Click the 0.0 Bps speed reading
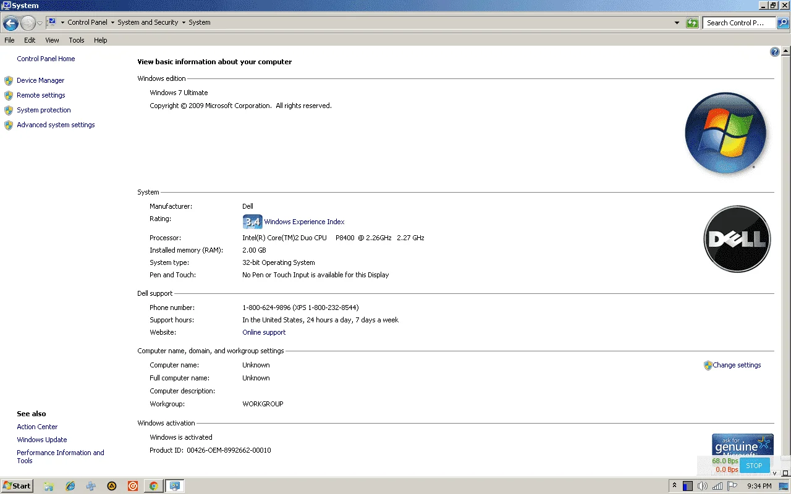 click(x=727, y=469)
